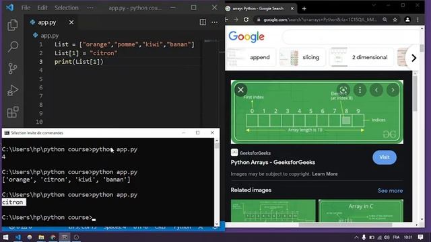Image resolution: width=431 pixels, height=242 pixels.
Task: Open the Array in C related thumbnail
Action: [361, 210]
